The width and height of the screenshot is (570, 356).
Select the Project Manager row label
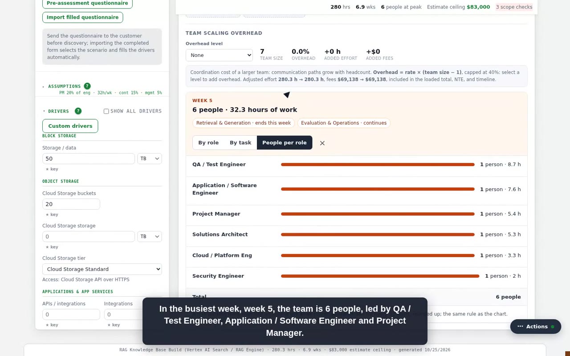coord(216,214)
